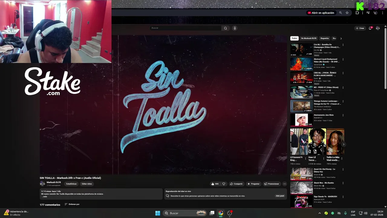The image size is (387, 218).
Task: Show next Shorts with right arrow
Action: [x=343, y=144]
